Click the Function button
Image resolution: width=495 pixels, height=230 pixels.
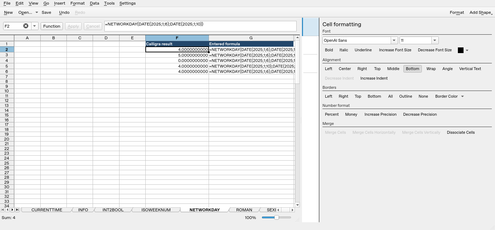coord(52,26)
